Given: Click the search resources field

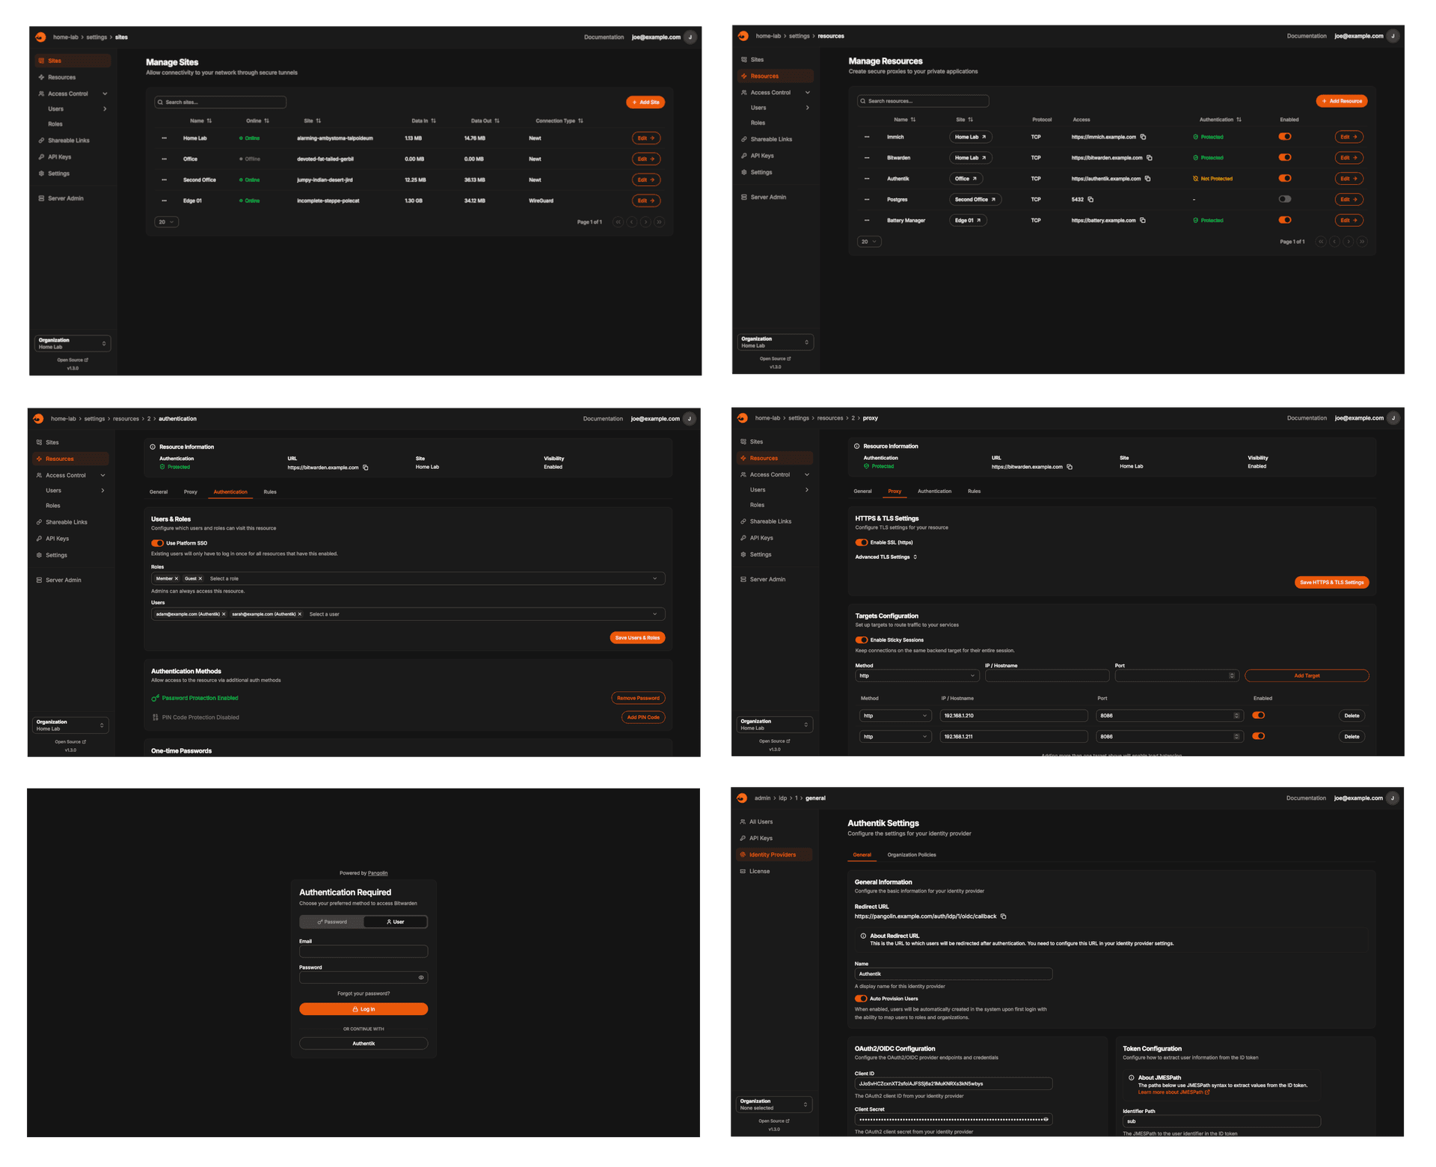Looking at the screenshot, I should [922, 100].
